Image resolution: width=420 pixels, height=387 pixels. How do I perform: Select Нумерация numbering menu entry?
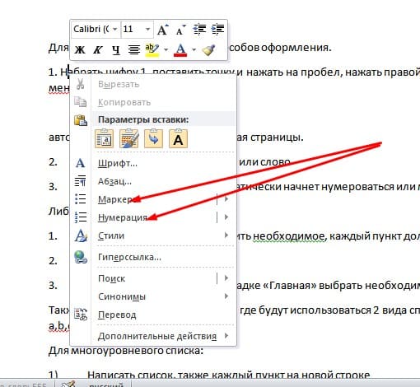[x=153, y=217]
